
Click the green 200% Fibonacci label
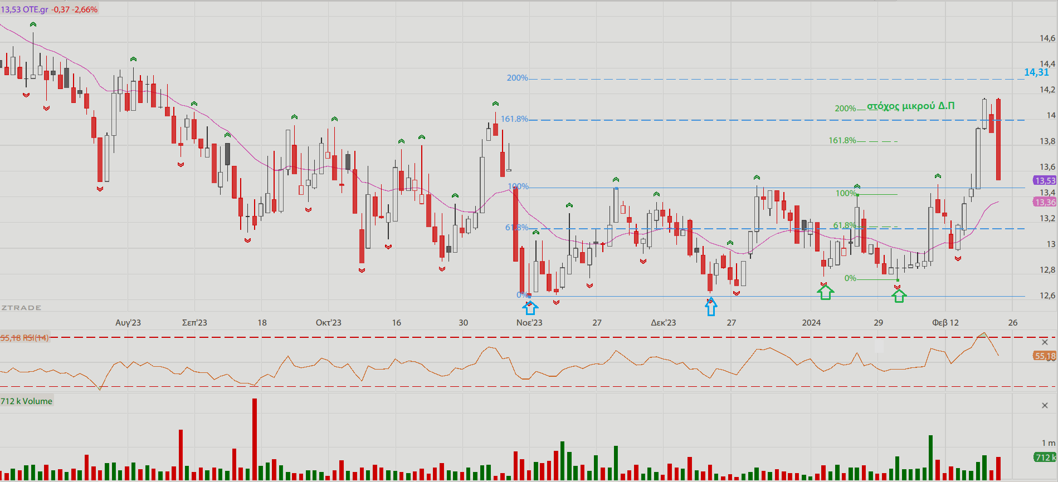(x=845, y=109)
